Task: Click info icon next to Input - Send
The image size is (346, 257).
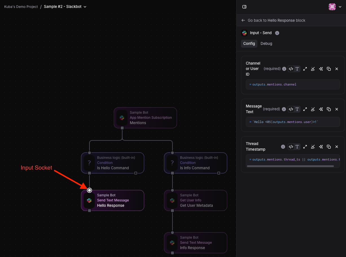Action: 277,33
